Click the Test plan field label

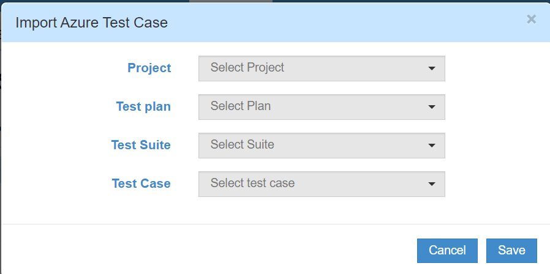coord(143,107)
